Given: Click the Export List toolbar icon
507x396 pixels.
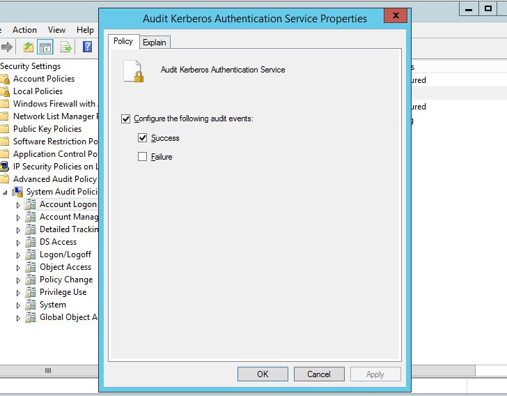Looking at the screenshot, I should click(66, 47).
